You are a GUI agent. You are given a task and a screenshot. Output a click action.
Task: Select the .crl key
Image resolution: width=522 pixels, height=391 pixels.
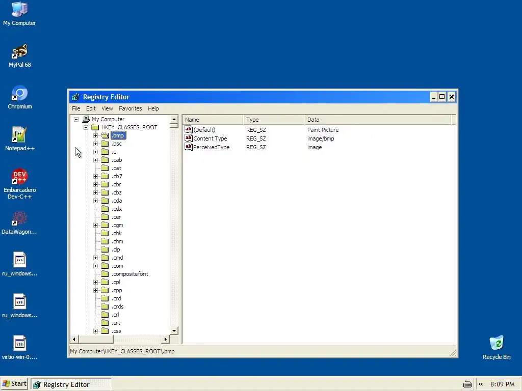[116, 315]
